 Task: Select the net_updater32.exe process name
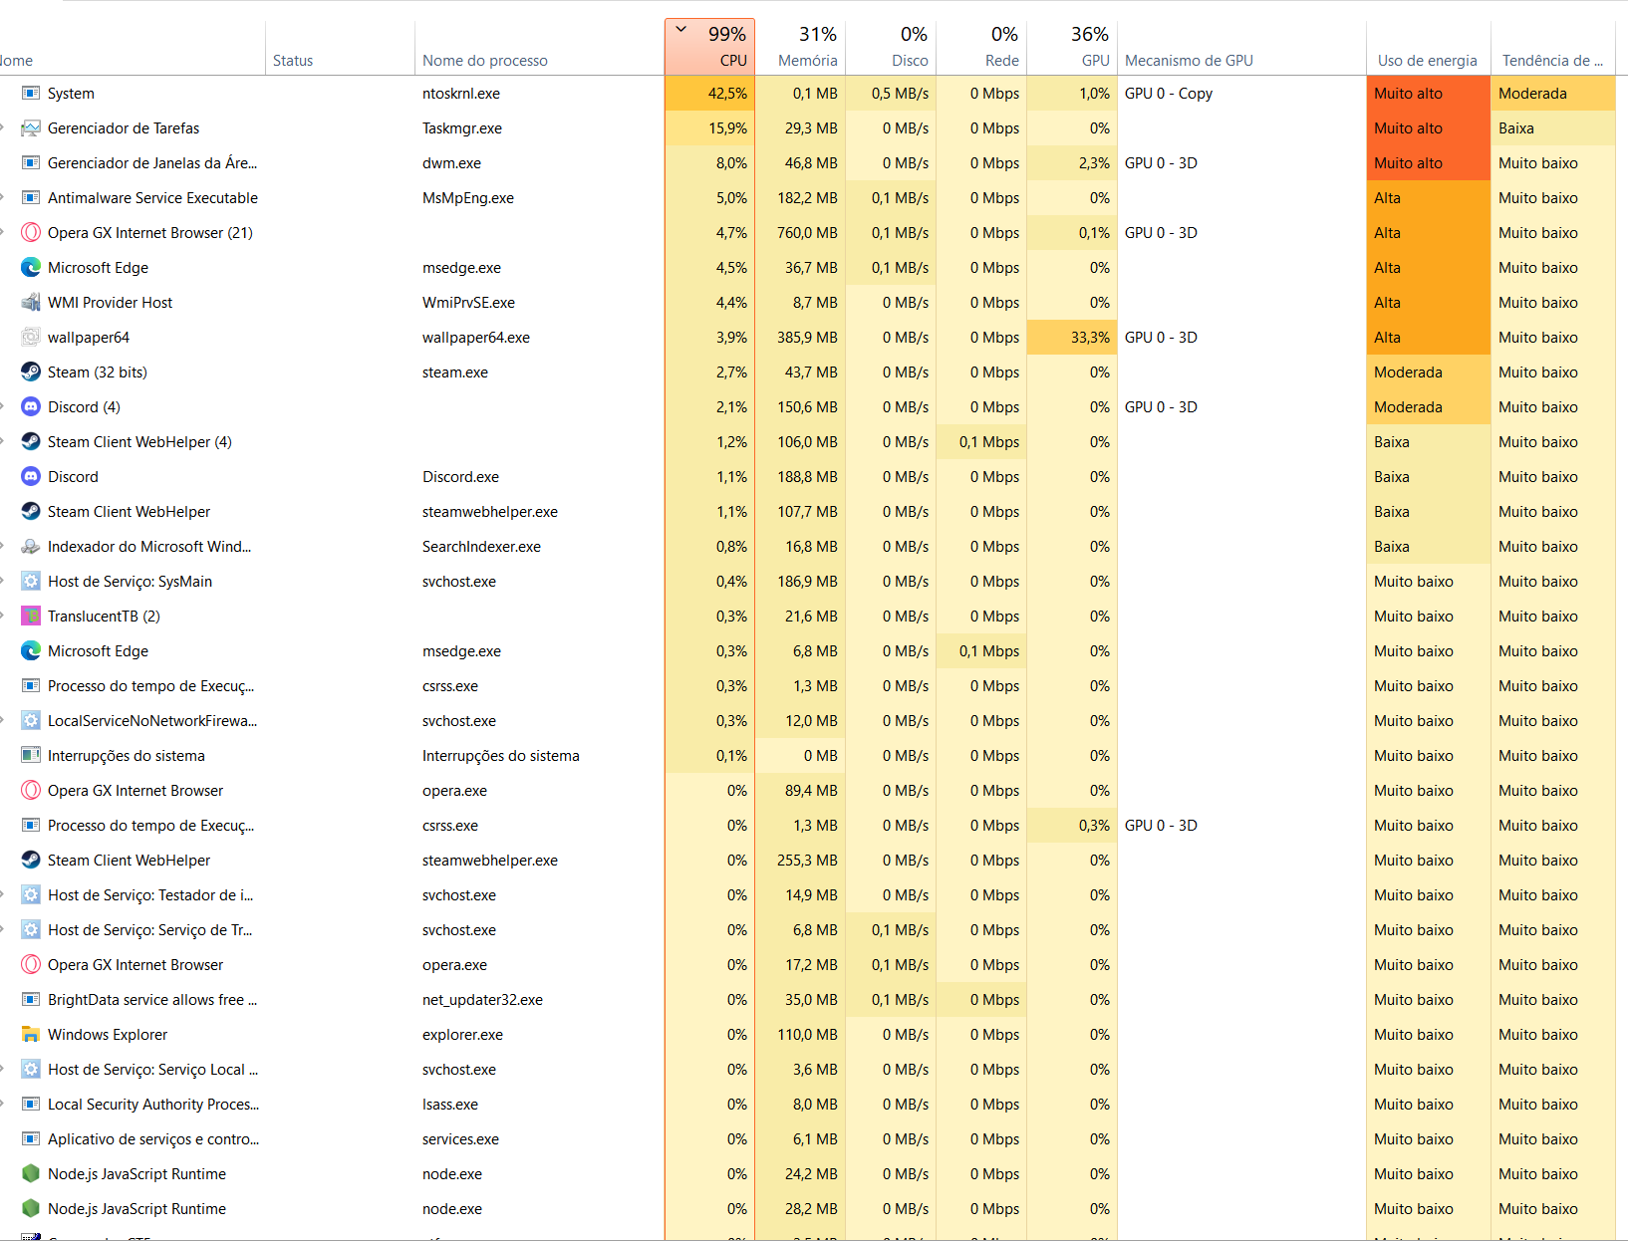click(x=482, y=1000)
